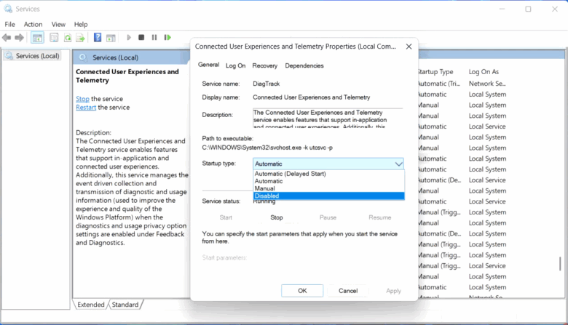Viewport: 568px width, 325px height.
Task: Open the Dependencies tab
Action: tap(304, 65)
